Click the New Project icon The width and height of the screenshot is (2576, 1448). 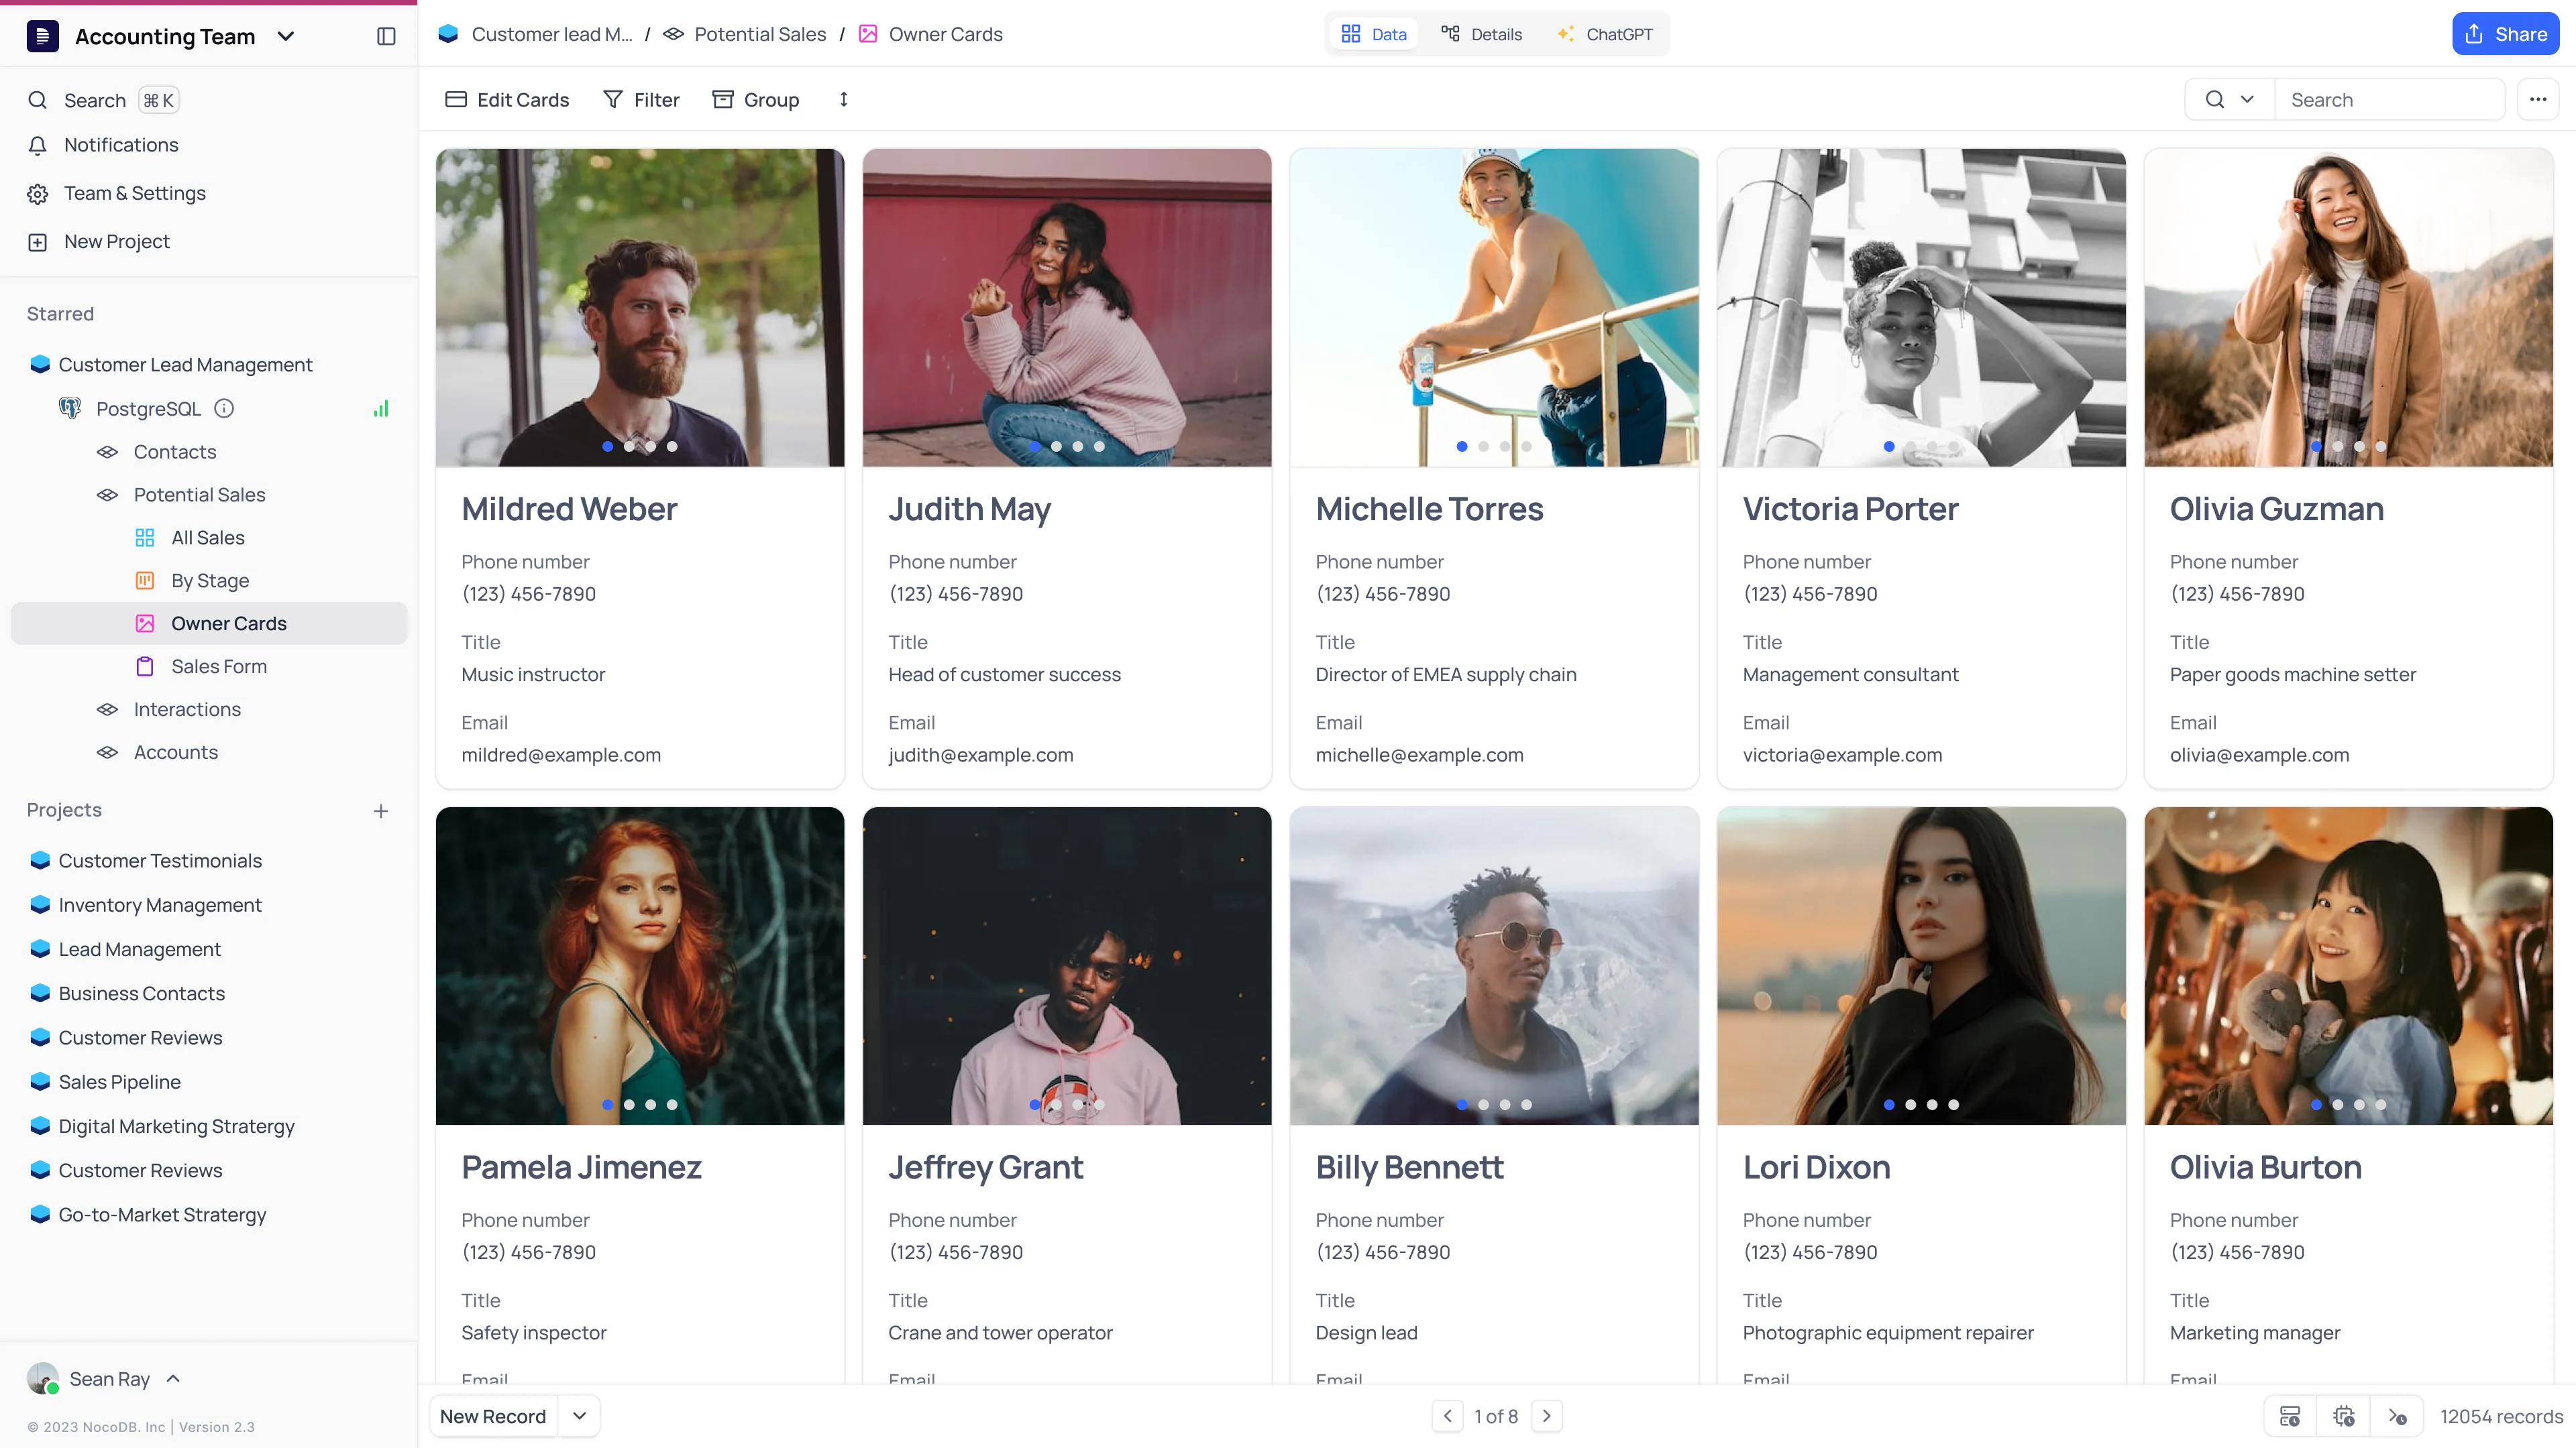(x=38, y=241)
